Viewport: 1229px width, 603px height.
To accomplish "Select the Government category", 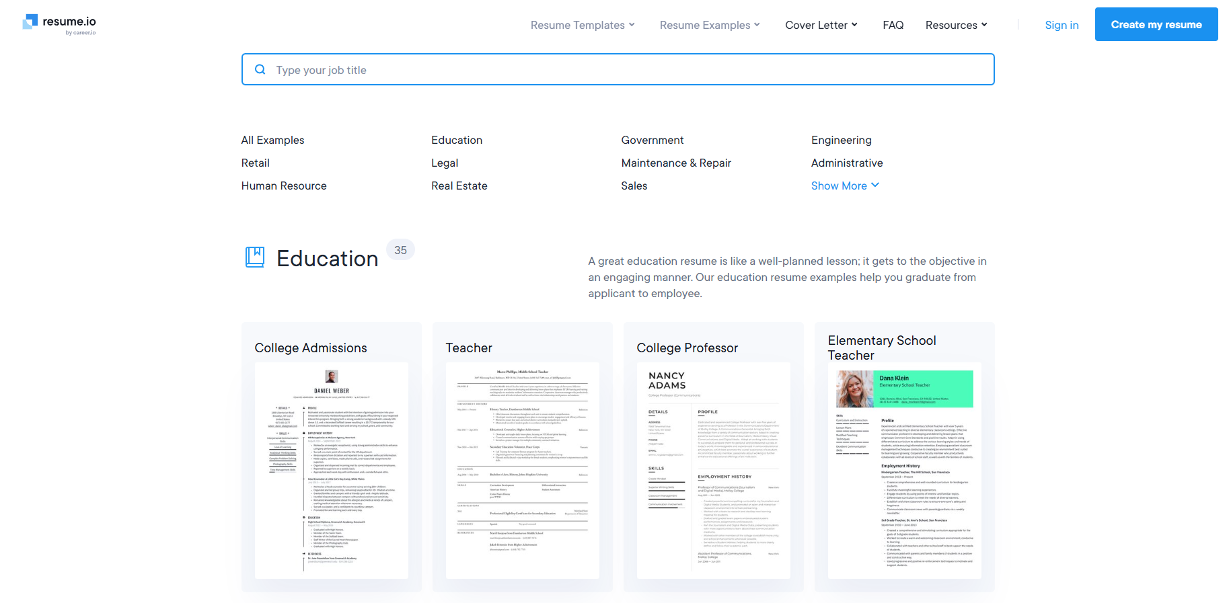I will (x=653, y=140).
